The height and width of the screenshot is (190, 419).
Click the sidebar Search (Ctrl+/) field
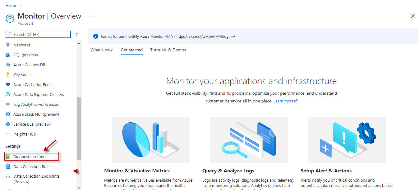(38, 34)
